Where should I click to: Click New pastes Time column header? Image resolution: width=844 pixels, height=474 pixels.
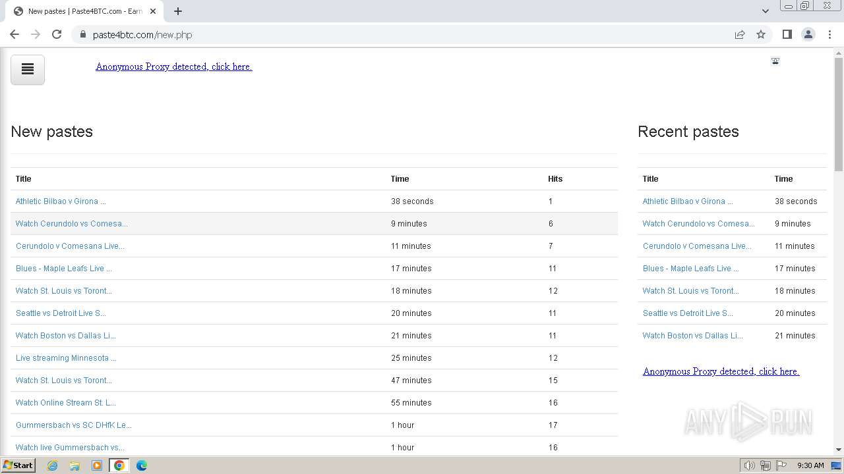point(400,179)
